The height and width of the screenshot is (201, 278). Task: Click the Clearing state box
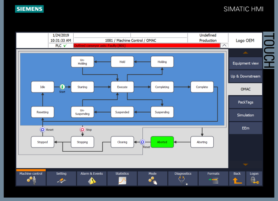click(x=122, y=142)
